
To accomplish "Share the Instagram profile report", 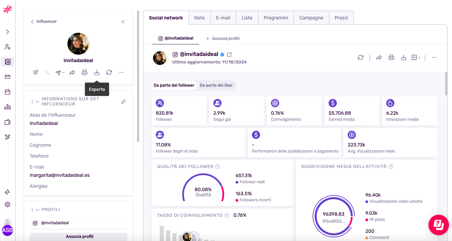I will pyautogui.click(x=379, y=57).
